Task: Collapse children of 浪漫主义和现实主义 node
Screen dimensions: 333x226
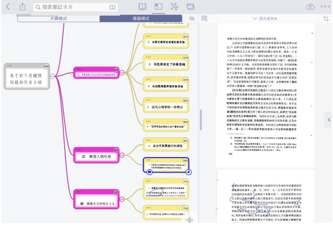Action: point(122,199)
